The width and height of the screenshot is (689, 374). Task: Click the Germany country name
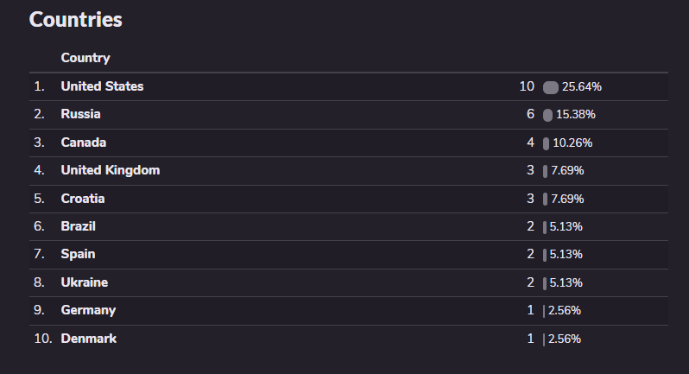pos(88,310)
